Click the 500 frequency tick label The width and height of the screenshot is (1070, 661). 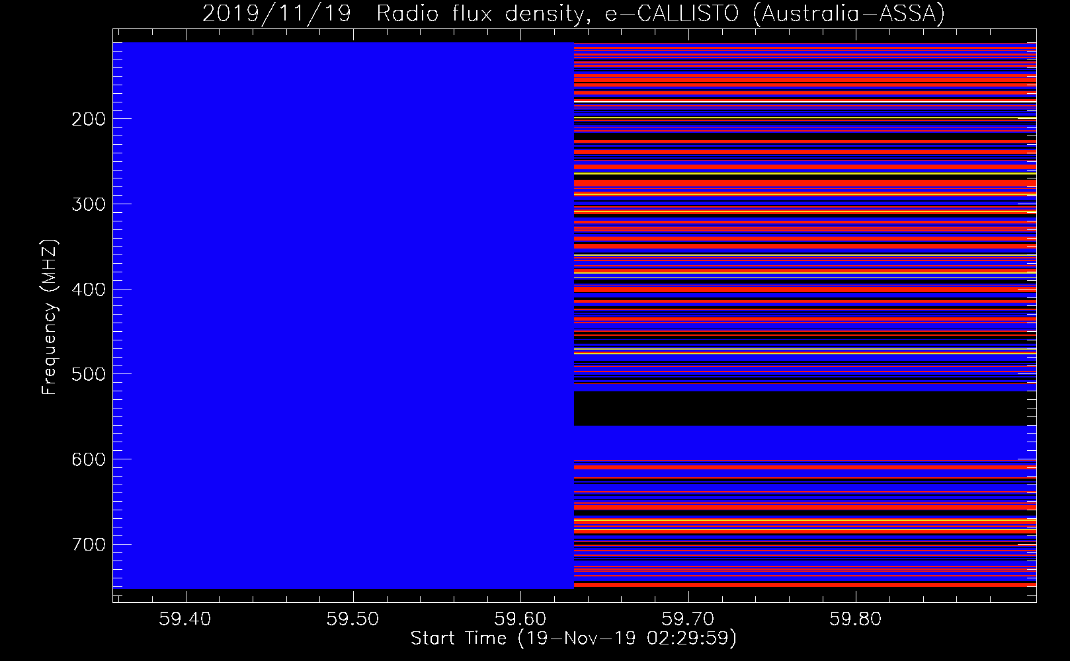[x=88, y=374]
